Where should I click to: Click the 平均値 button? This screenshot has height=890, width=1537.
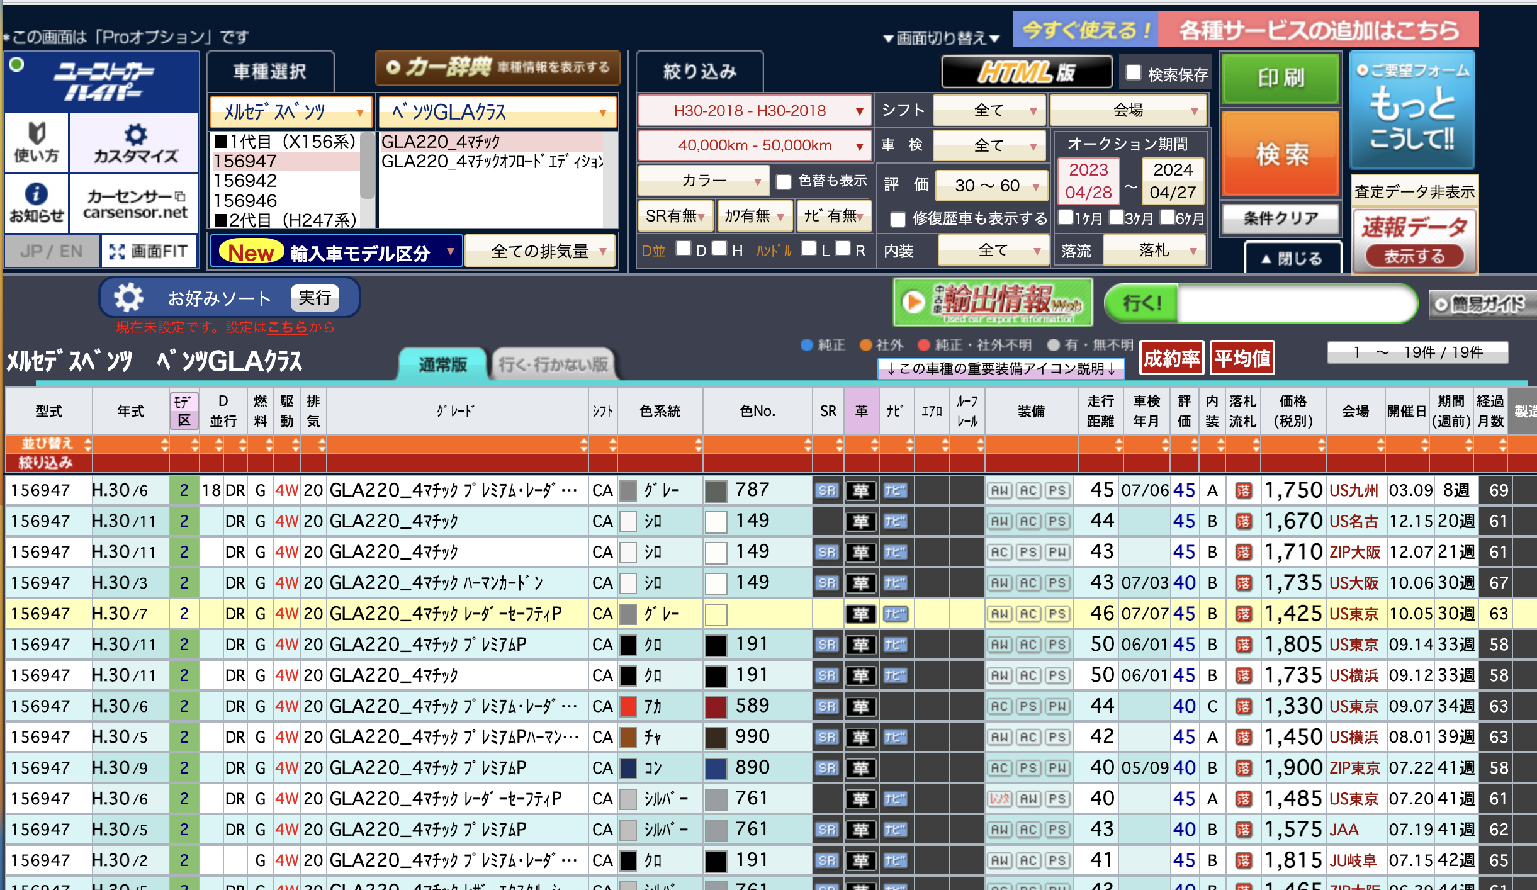click(x=1242, y=358)
